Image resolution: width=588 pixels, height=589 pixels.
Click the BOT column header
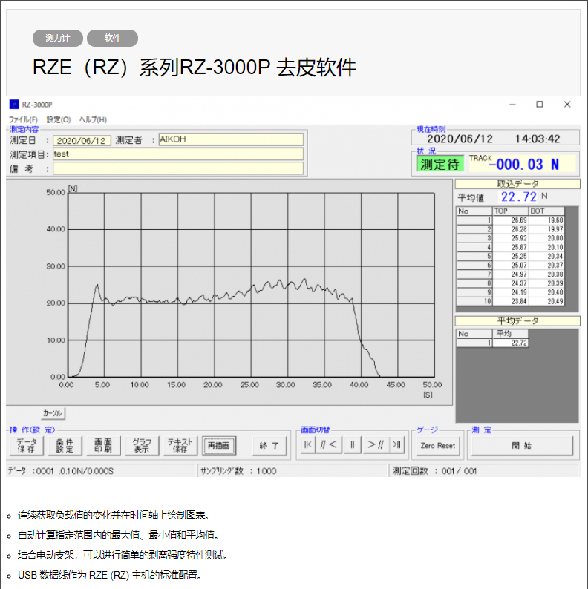[546, 211]
